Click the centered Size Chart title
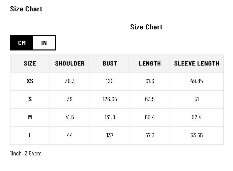233x171 pixels. (x=146, y=27)
